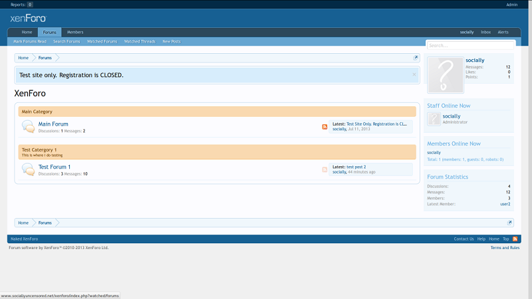Click the large profile avatar in sidebar
Image resolution: width=532 pixels, height=299 pixels.
coord(444,75)
